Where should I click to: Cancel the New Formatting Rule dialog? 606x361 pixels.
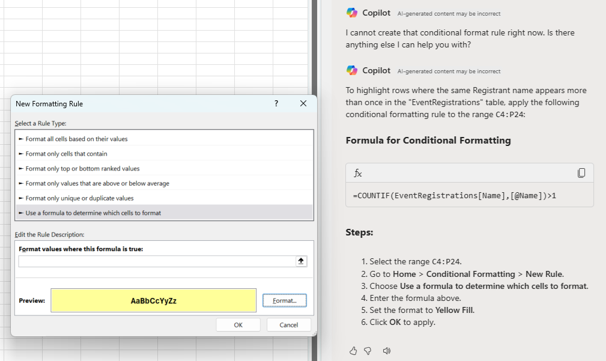pyautogui.click(x=289, y=325)
